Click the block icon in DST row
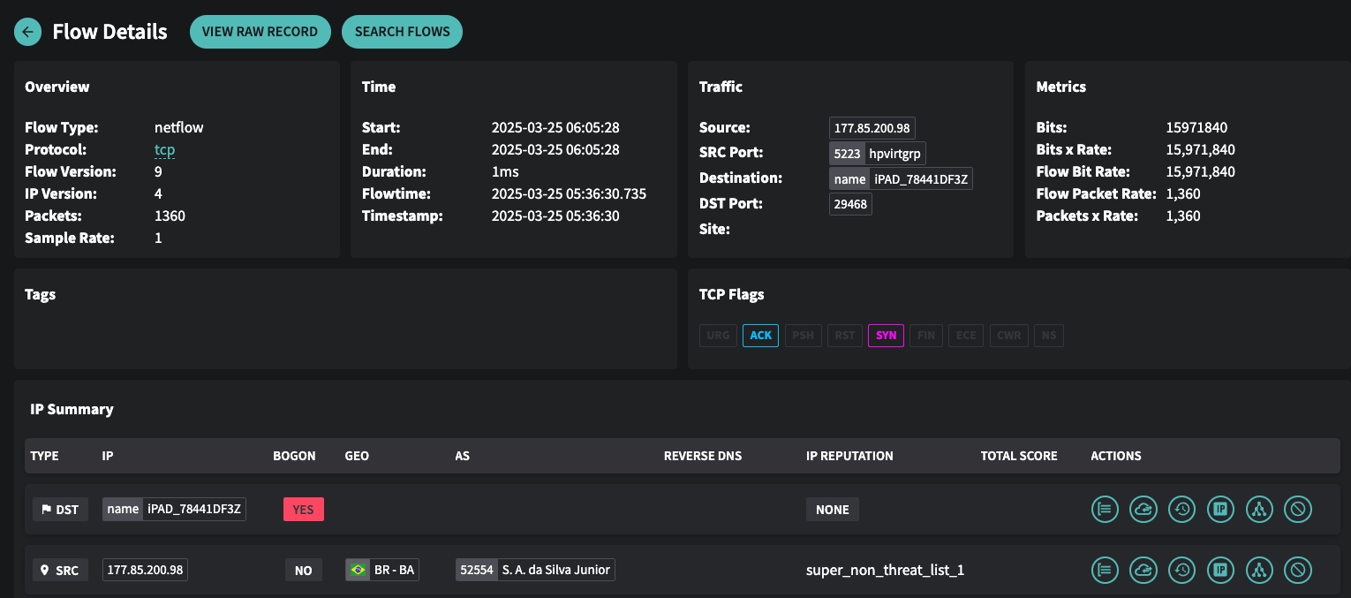The image size is (1351, 598). tap(1298, 509)
